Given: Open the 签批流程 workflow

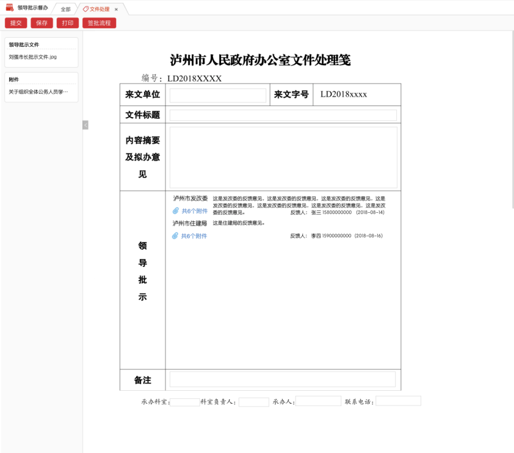Looking at the screenshot, I should [99, 23].
